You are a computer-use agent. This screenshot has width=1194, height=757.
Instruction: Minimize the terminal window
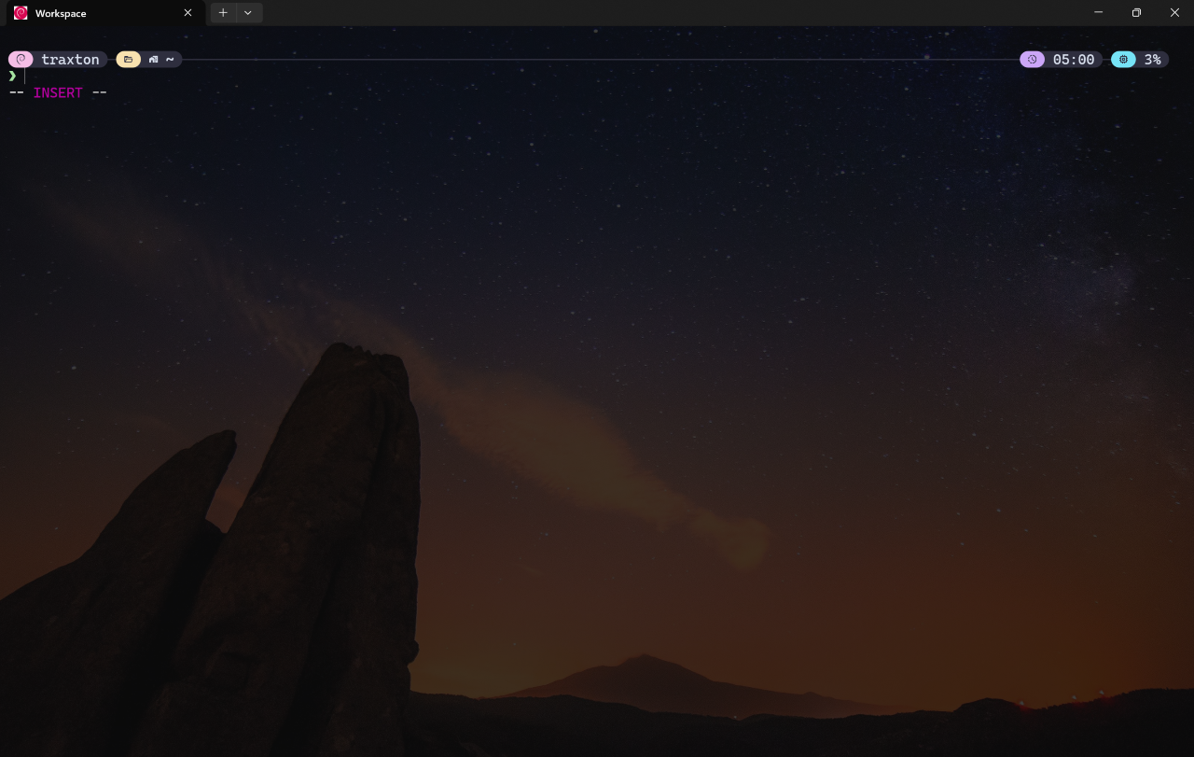1098,12
